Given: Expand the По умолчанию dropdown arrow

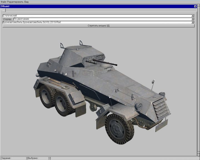Looking at the screenshot, I should click(193, 19).
